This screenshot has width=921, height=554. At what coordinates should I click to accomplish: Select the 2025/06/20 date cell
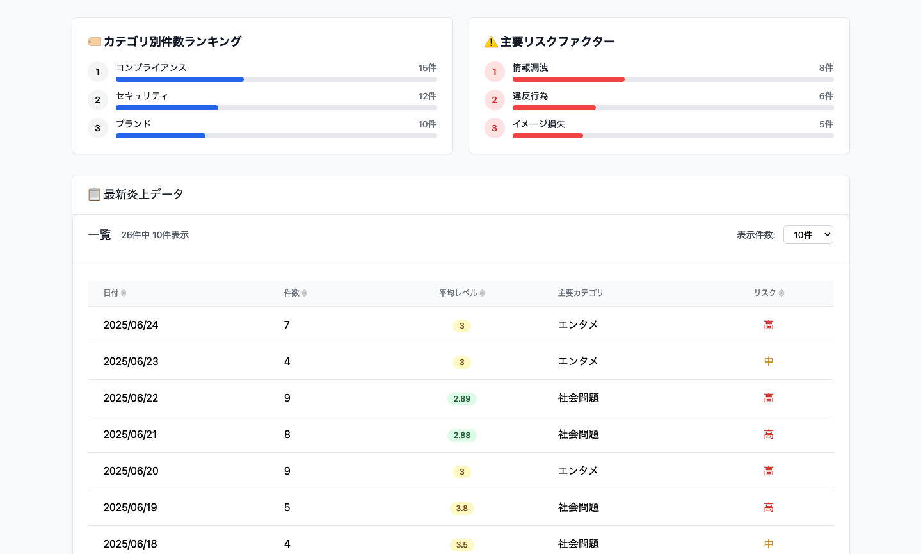(x=131, y=471)
